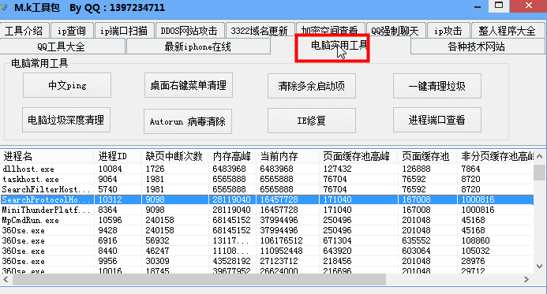
Task: Select the MiniThunderPlatf... process row
Action: 267,210
